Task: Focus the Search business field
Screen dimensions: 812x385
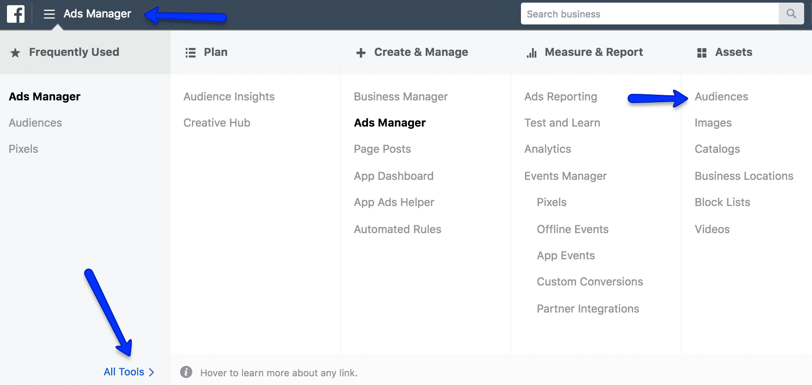Action: 650,14
